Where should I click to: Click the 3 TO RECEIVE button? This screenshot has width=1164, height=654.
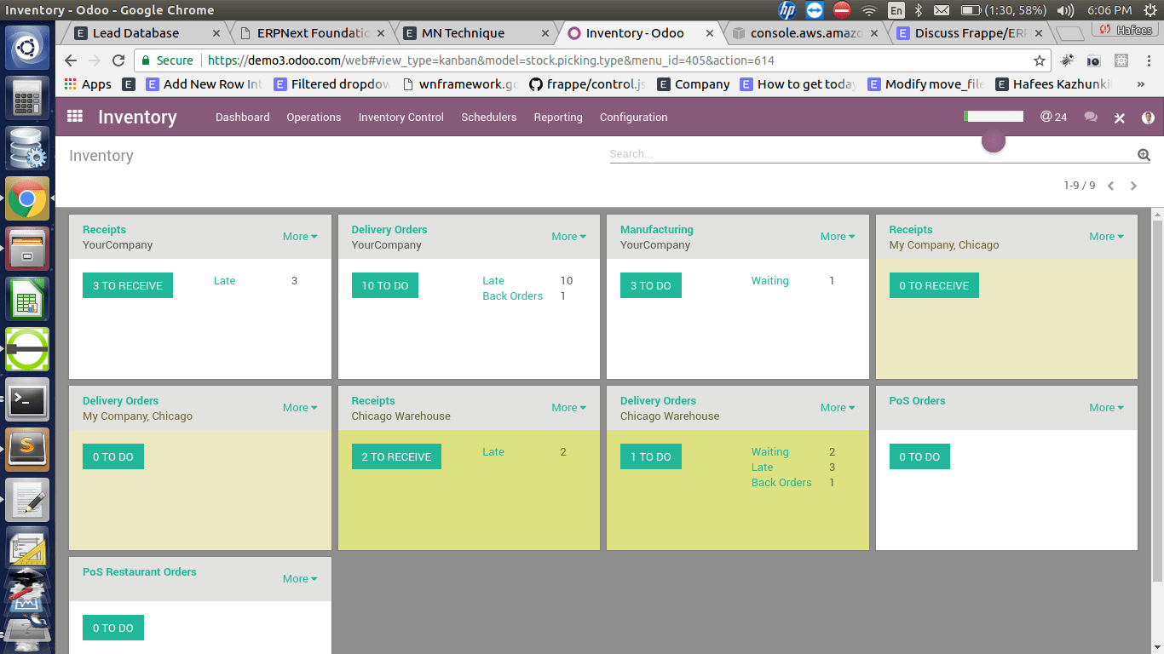(x=128, y=286)
